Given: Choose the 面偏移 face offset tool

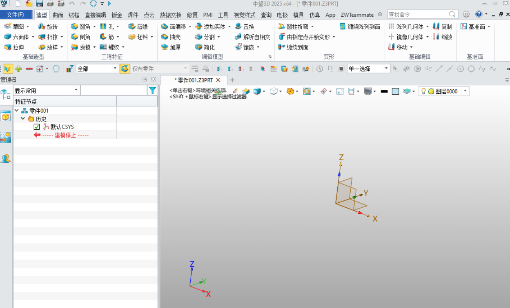Looking at the screenshot, I should pyautogui.click(x=174, y=27).
